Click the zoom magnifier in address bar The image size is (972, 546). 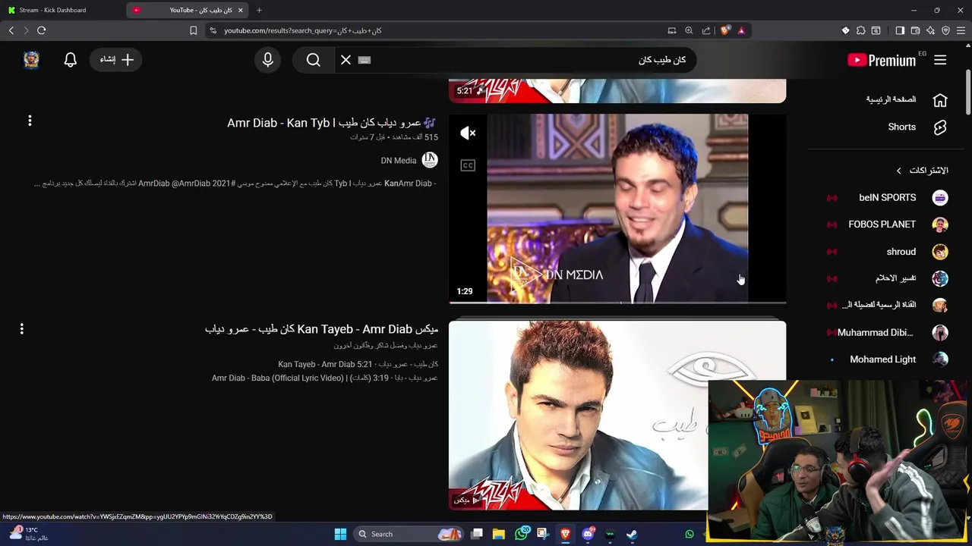689,30
